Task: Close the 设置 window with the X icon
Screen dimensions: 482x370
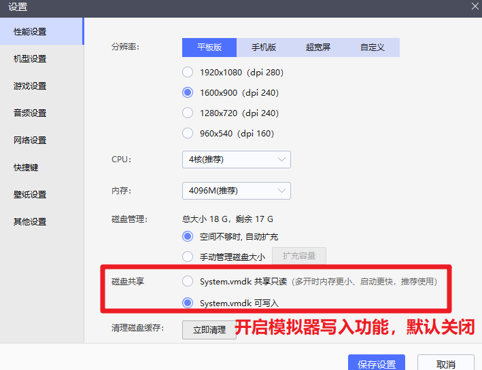Action: point(475,6)
